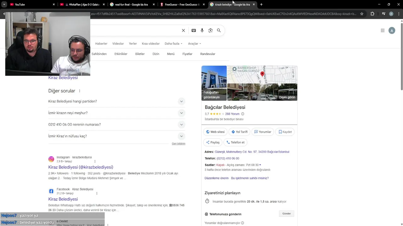Select the Sahibinden filter chip
The height and width of the screenshot is (226, 403).
pyautogui.click(x=99, y=54)
